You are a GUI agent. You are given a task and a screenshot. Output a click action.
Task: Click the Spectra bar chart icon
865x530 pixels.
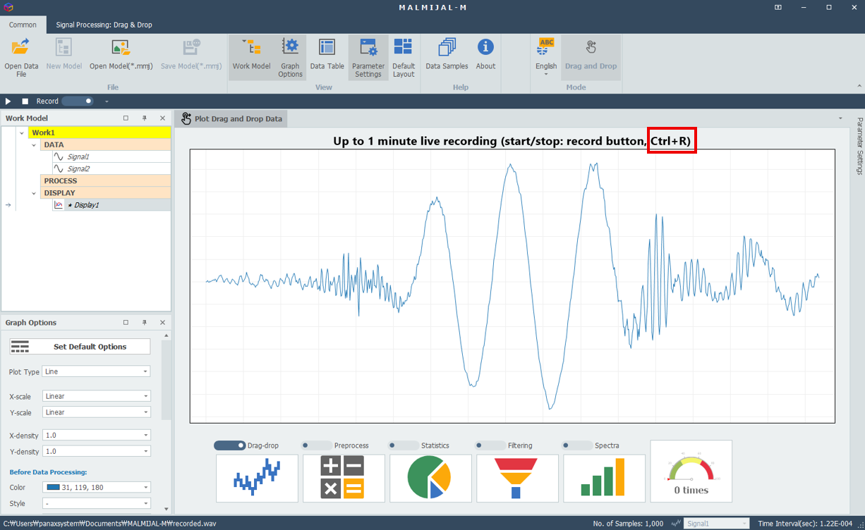coord(604,478)
